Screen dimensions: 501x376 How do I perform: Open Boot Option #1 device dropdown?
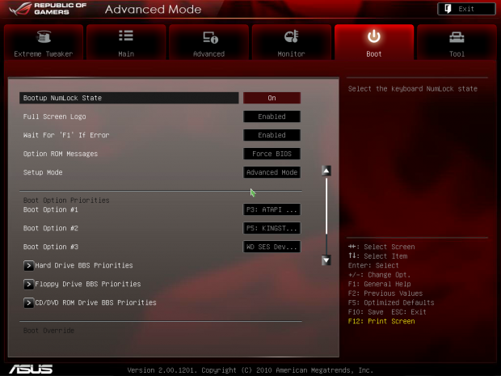(x=272, y=209)
